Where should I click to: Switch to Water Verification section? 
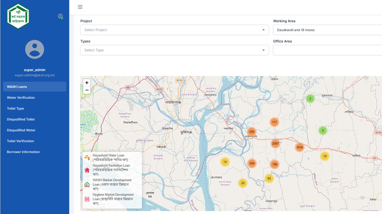(x=20, y=97)
